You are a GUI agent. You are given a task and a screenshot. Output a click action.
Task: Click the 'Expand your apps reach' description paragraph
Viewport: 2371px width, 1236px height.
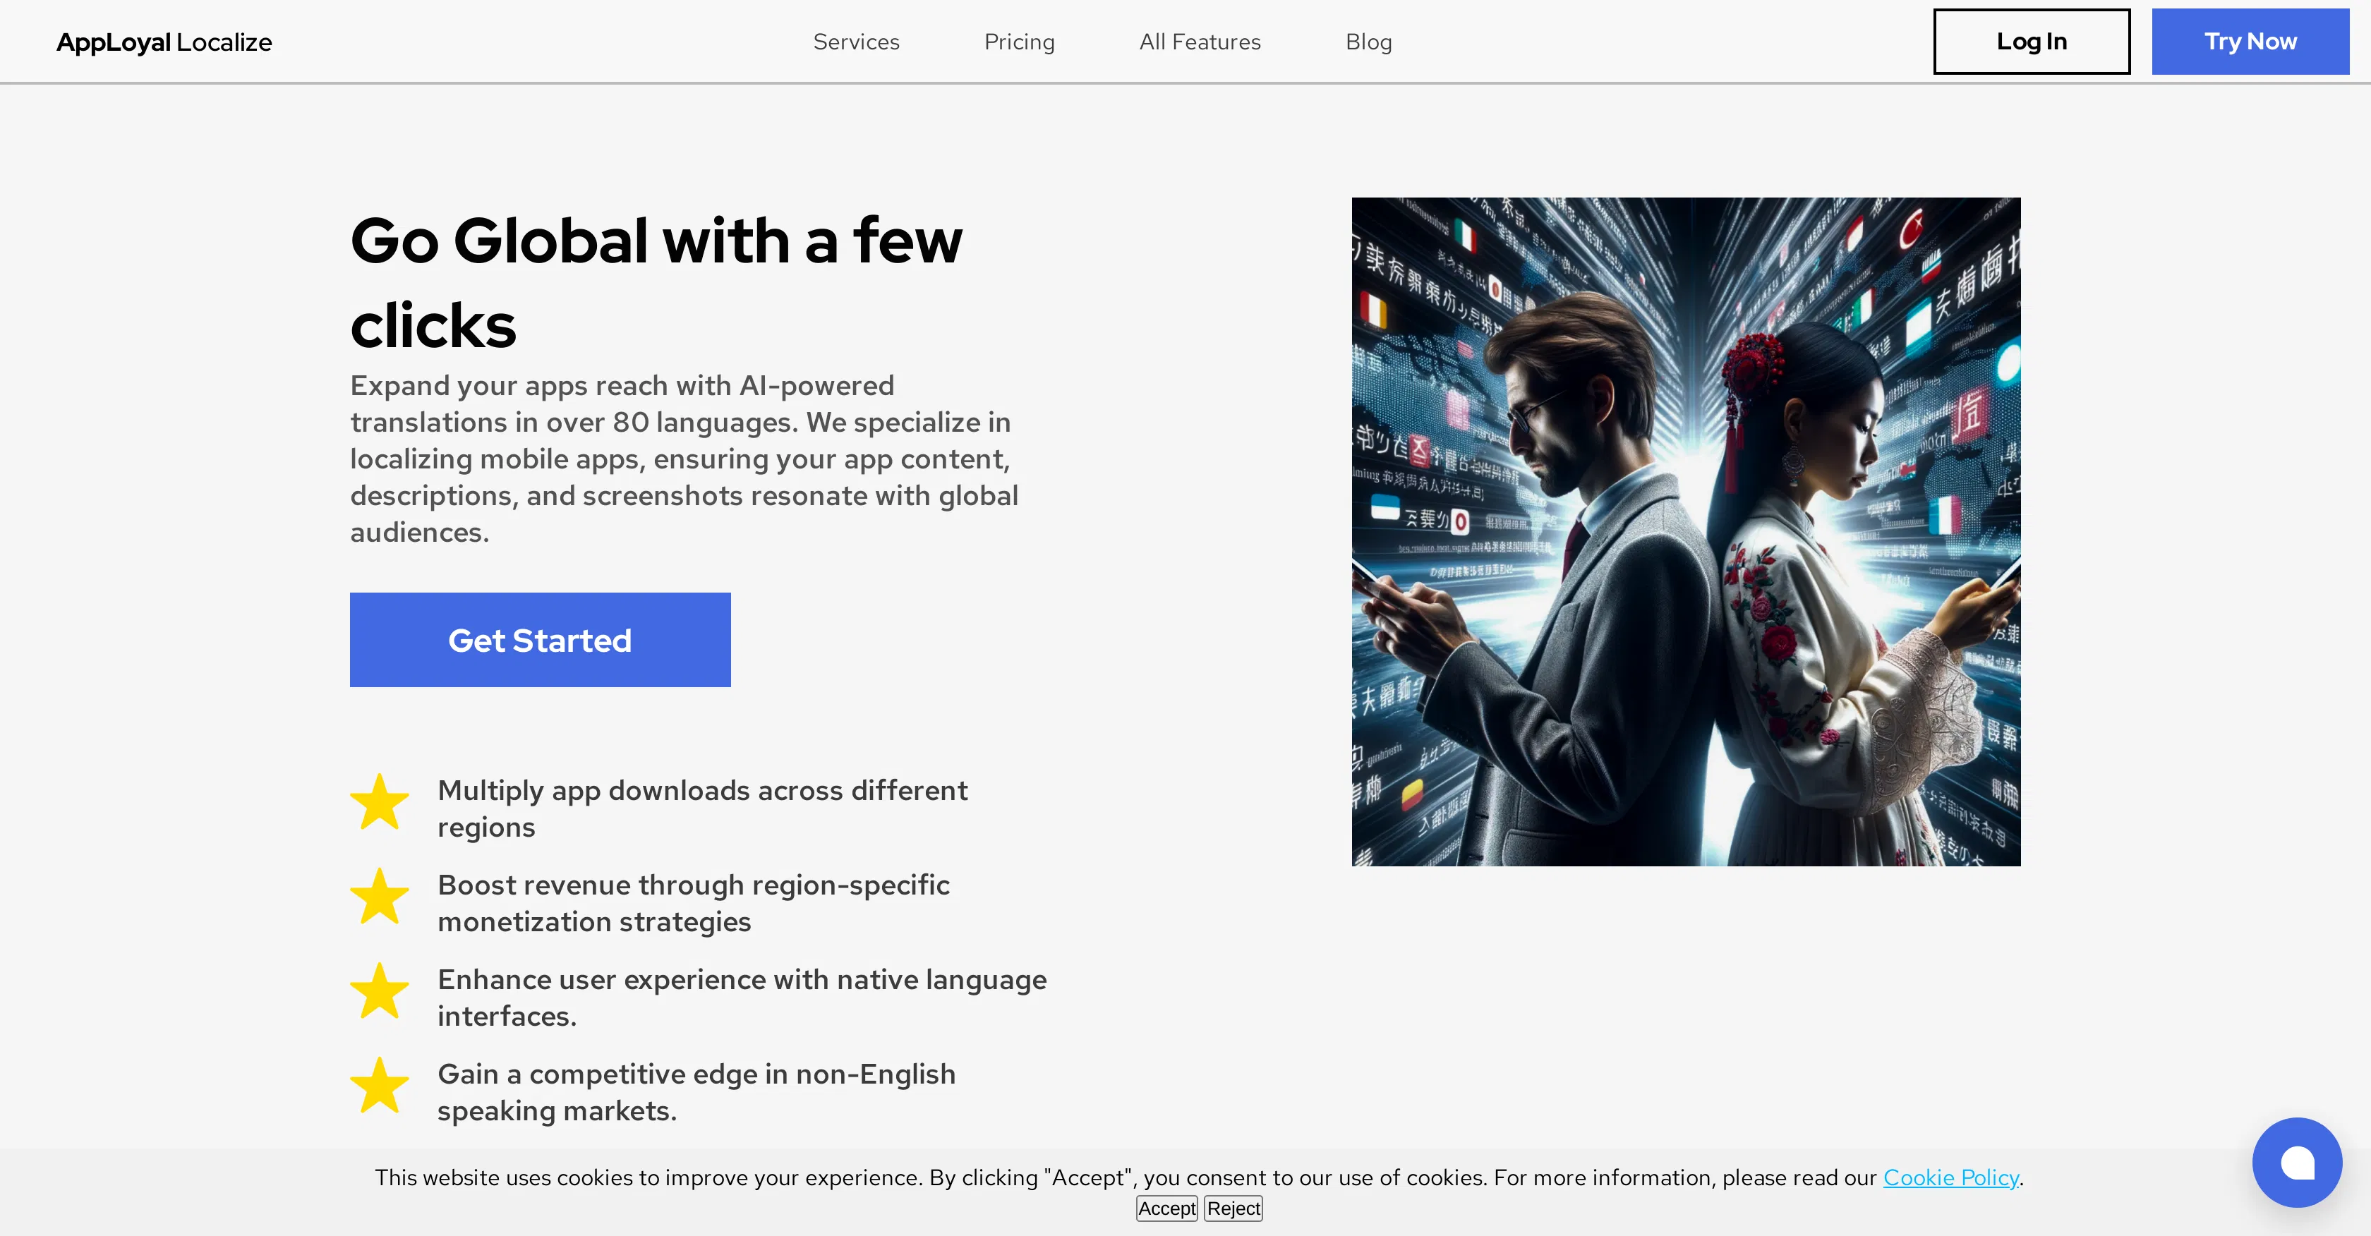684,459
